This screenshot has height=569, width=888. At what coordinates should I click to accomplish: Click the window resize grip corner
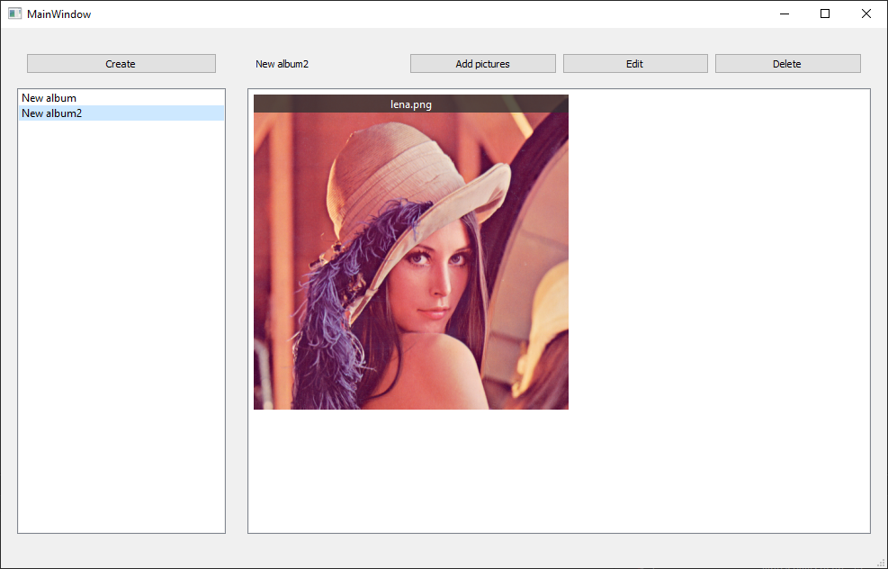click(881, 562)
